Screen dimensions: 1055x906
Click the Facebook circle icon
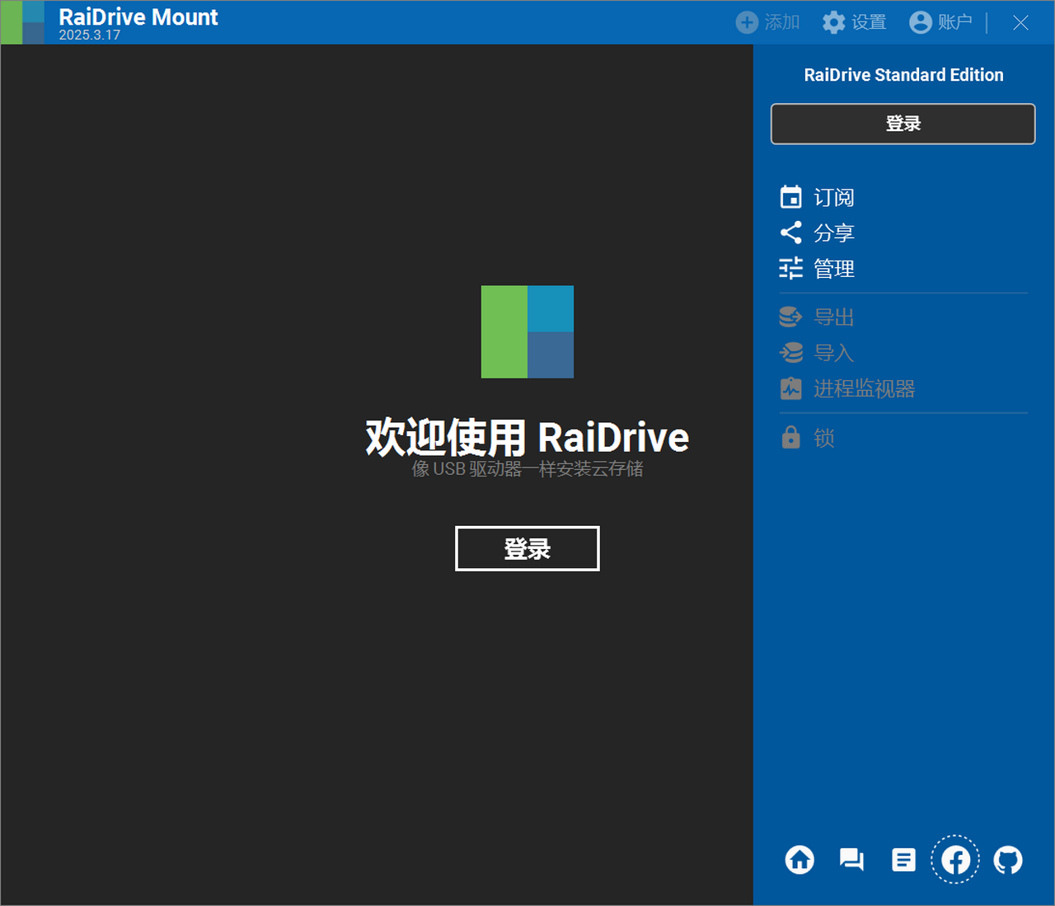tap(955, 859)
